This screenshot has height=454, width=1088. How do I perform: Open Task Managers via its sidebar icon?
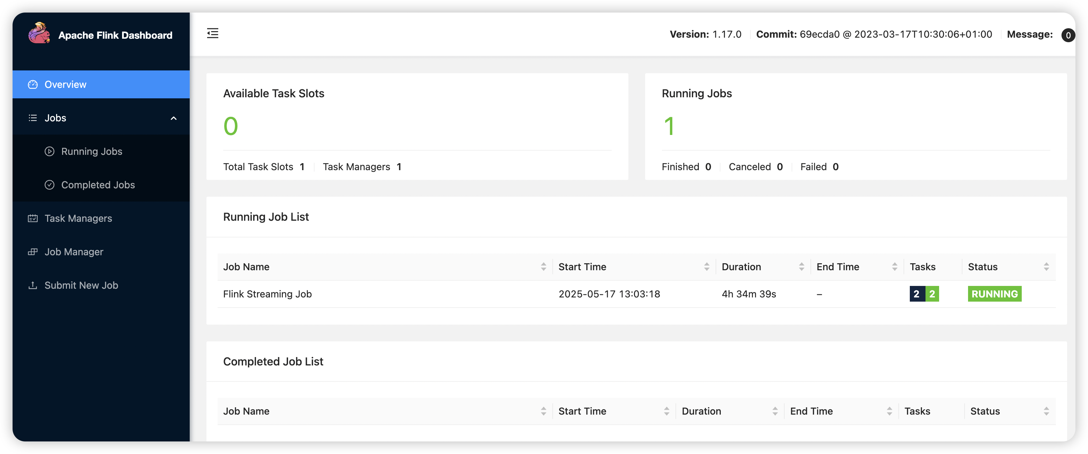(x=32, y=218)
